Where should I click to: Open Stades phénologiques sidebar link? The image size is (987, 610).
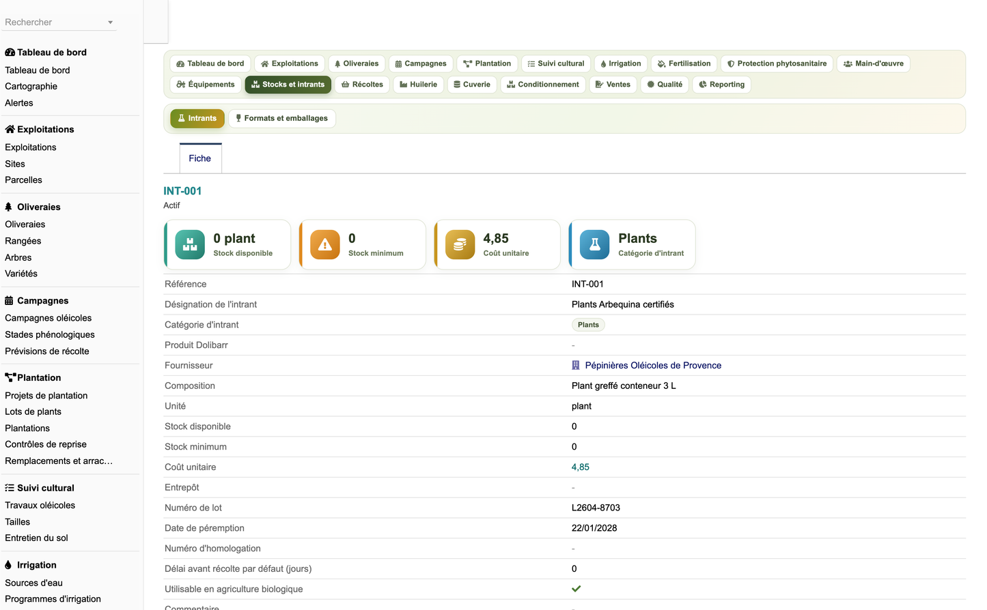point(50,334)
